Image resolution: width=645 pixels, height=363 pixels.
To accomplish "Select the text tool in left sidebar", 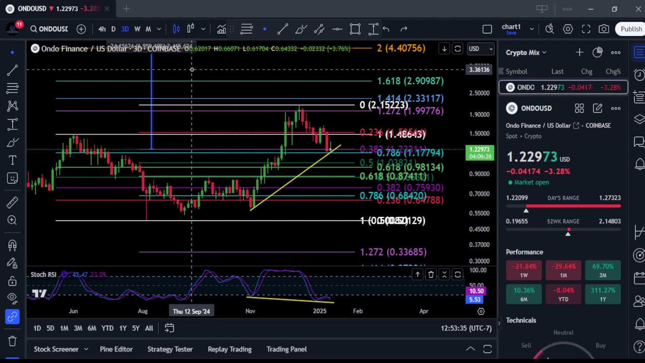I will pyautogui.click(x=13, y=160).
